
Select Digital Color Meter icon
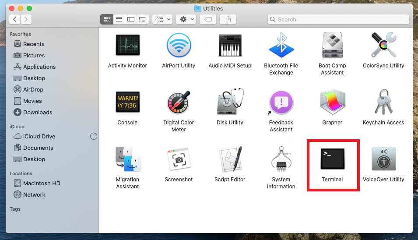point(179,102)
